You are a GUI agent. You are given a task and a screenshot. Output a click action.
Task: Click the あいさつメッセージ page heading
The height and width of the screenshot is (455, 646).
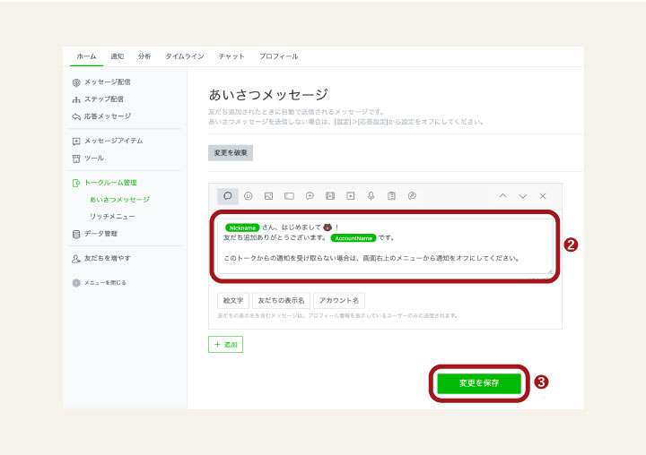tap(268, 95)
